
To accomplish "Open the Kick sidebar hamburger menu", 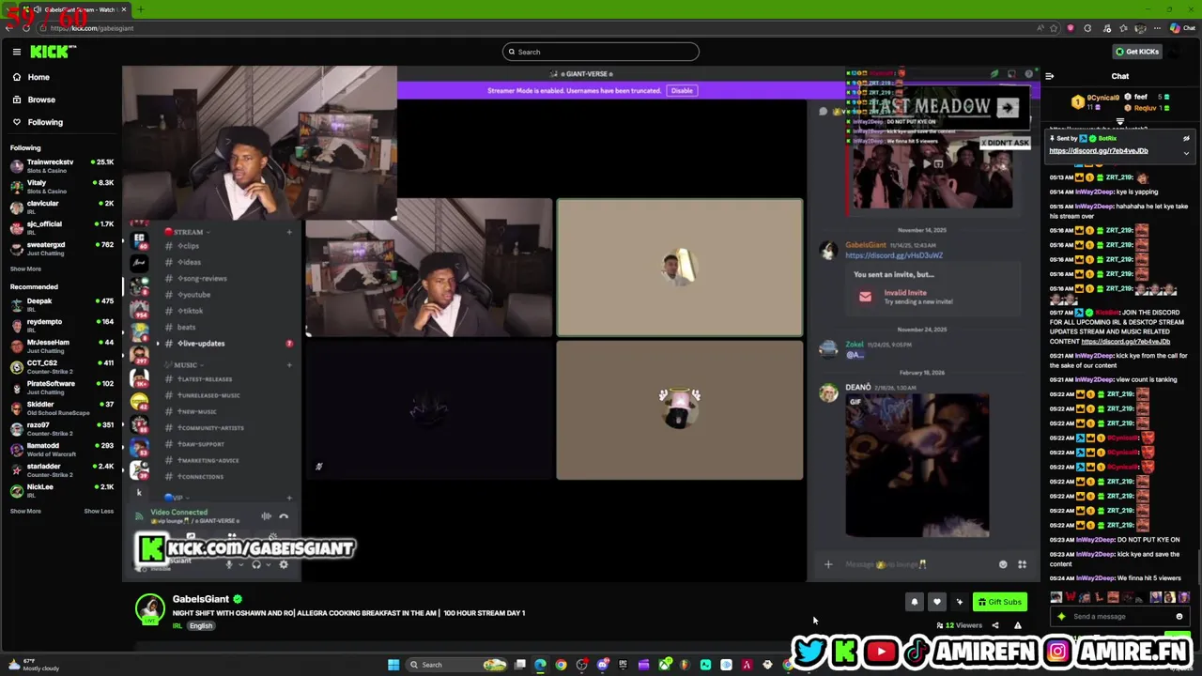I will 16,52.
